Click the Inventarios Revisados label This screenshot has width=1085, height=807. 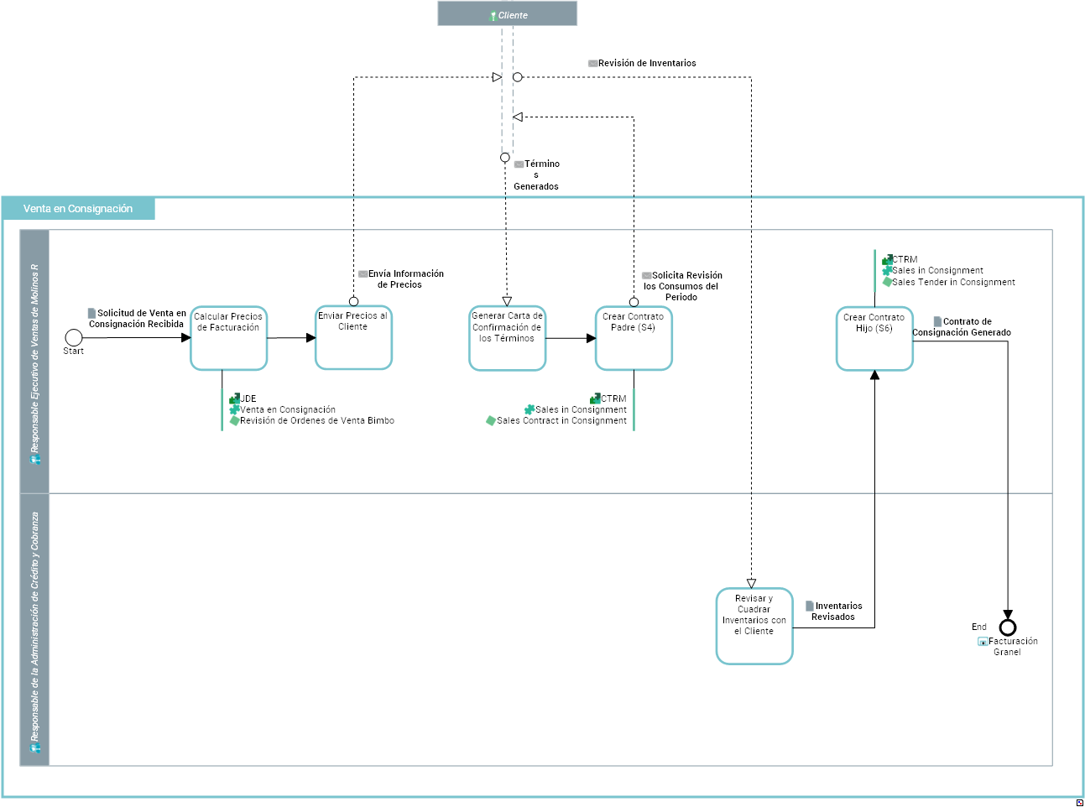coord(837,612)
